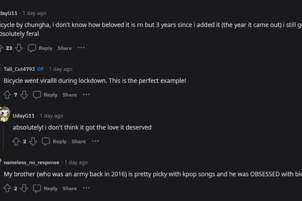
Task: Upvote UdayG11's 'absolutely!' reply
Action: pyautogui.click(x=16, y=141)
